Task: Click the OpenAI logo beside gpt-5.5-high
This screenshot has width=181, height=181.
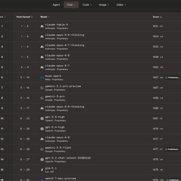Action: (42, 119)
